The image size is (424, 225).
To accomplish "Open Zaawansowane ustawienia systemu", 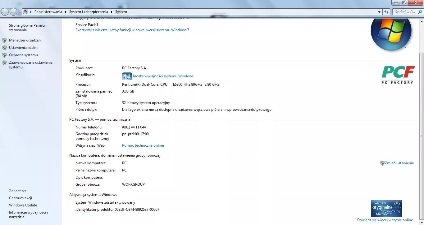I will click(x=31, y=65).
